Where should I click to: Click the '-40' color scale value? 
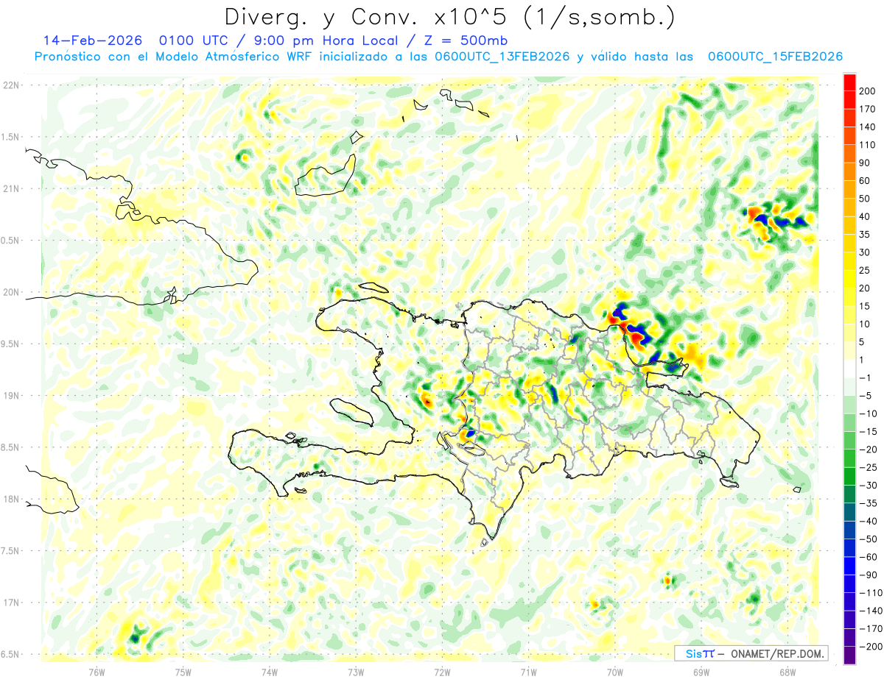tap(868, 521)
